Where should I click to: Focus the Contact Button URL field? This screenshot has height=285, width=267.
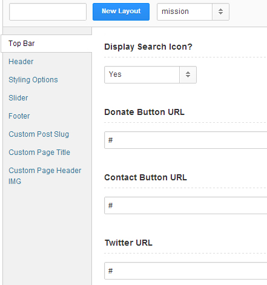tap(186, 205)
